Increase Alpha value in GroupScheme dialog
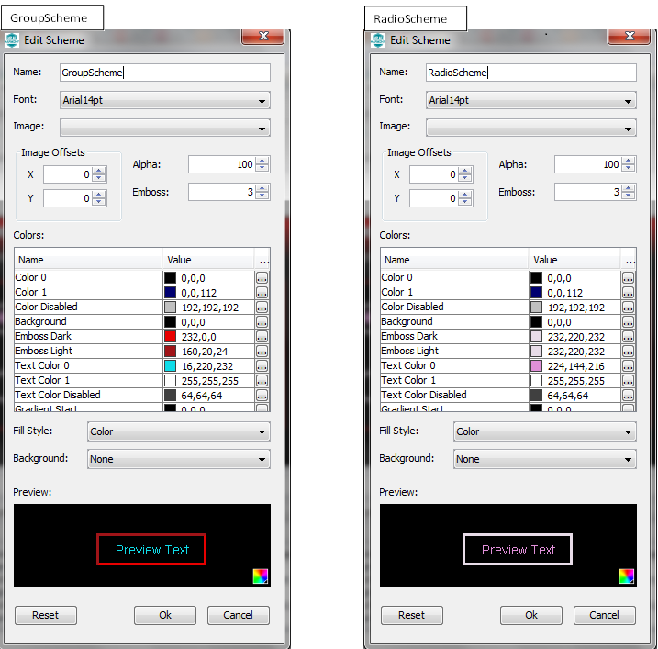This screenshot has height=649, width=658. coord(263,161)
